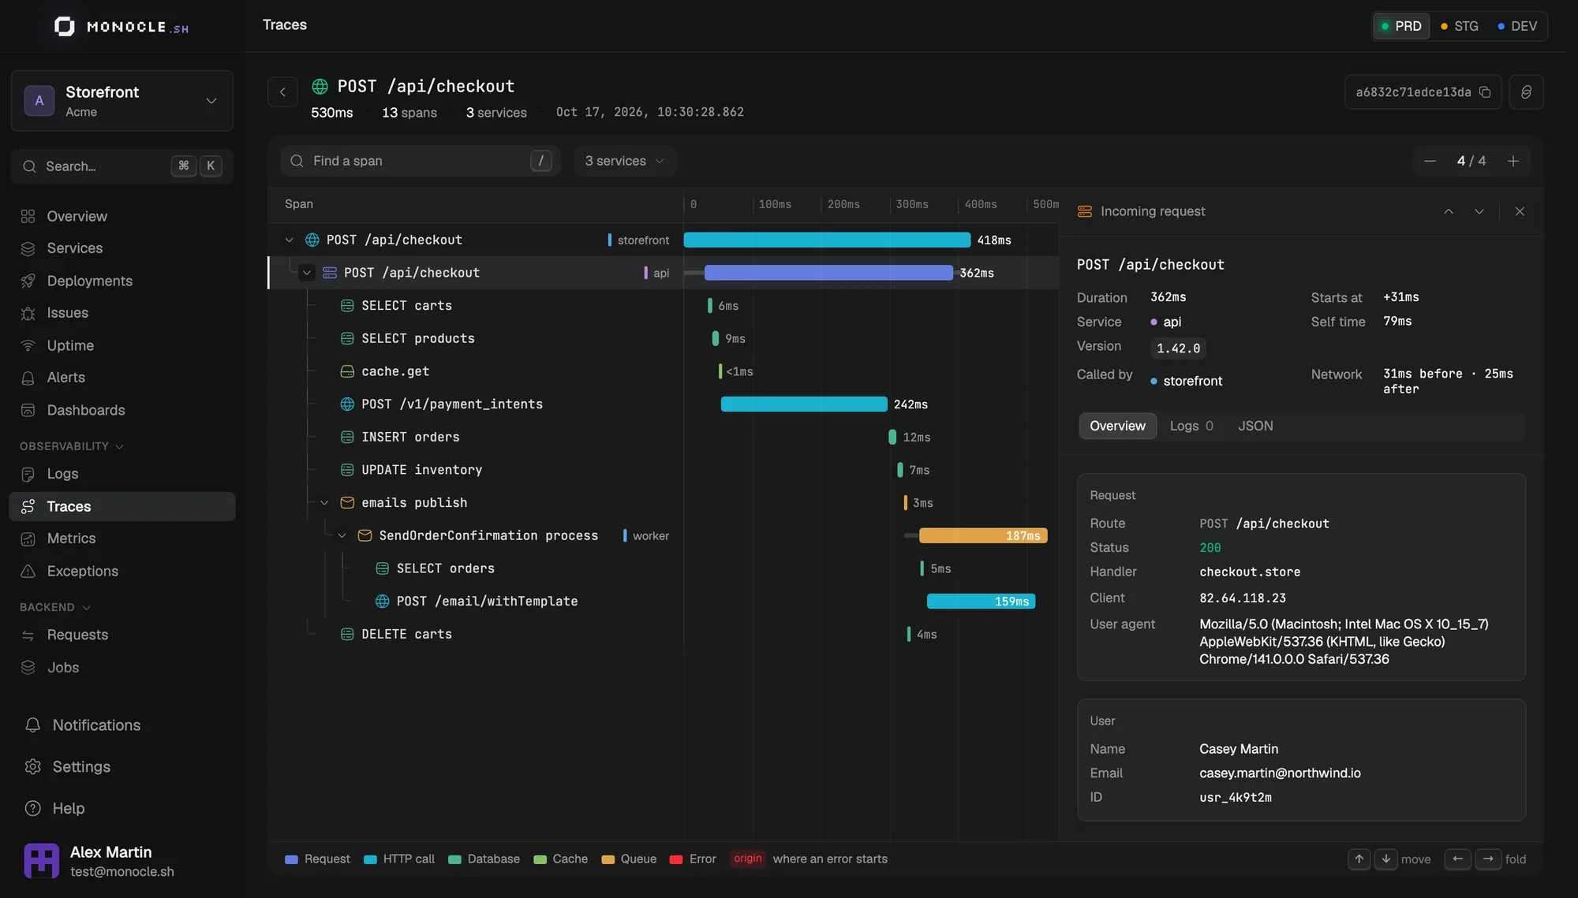Switch environment to DEV
Screen dimensions: 1578x898
pyautogui.click(x=1517, y=26)
